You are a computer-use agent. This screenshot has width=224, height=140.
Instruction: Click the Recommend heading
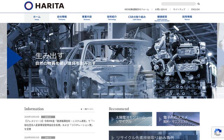[119, 109]
